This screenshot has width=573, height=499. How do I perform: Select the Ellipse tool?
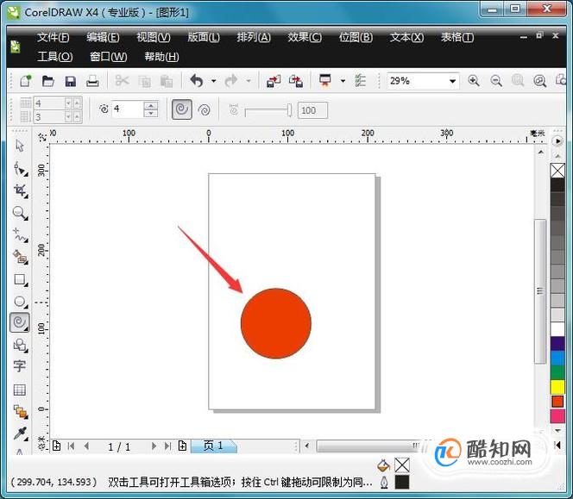coord(20,302)
